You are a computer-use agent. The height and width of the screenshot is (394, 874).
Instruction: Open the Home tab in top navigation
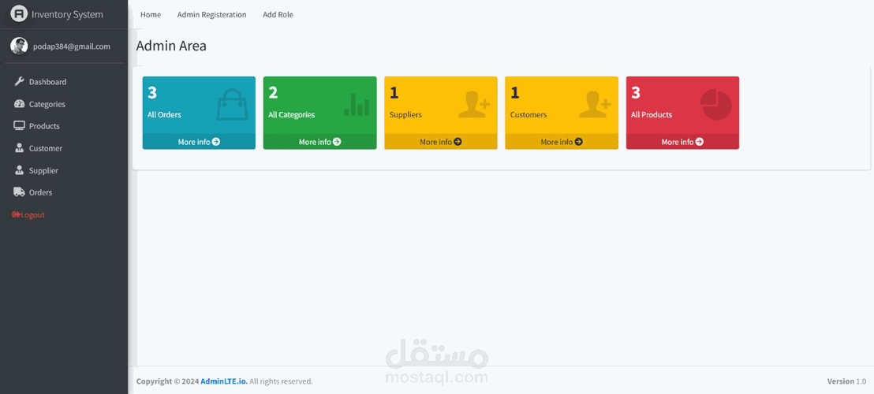151,14
